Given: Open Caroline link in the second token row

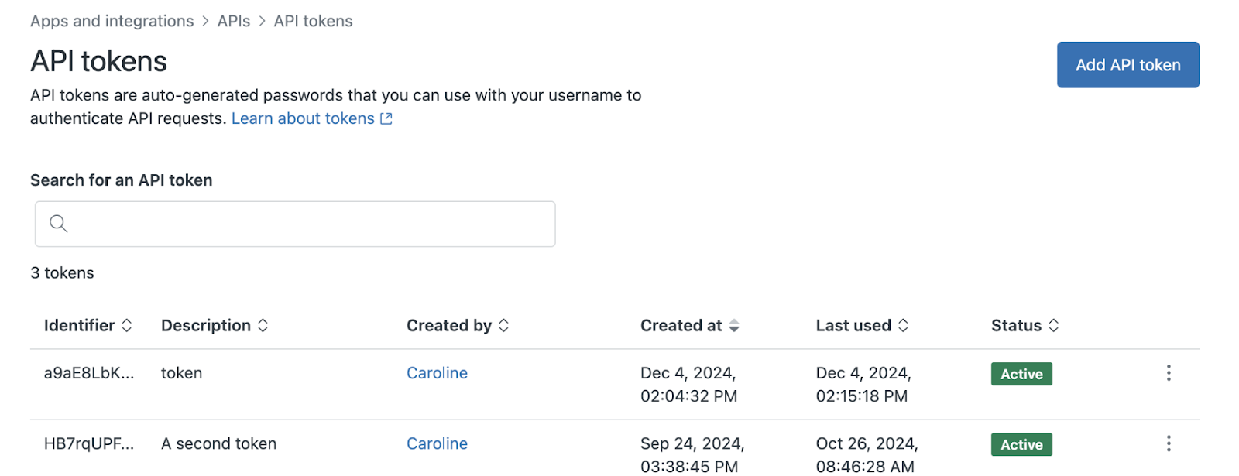Looking at the screenshot, I should coord(437,443).
